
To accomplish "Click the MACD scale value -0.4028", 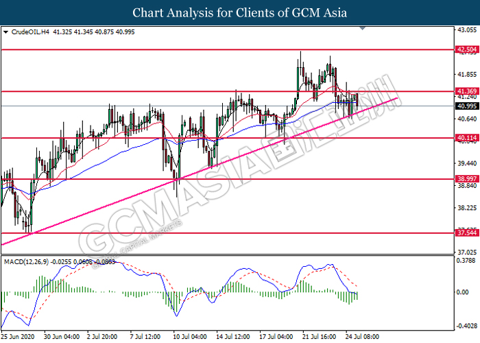I will pyautogui.click(x=467, y=326).
